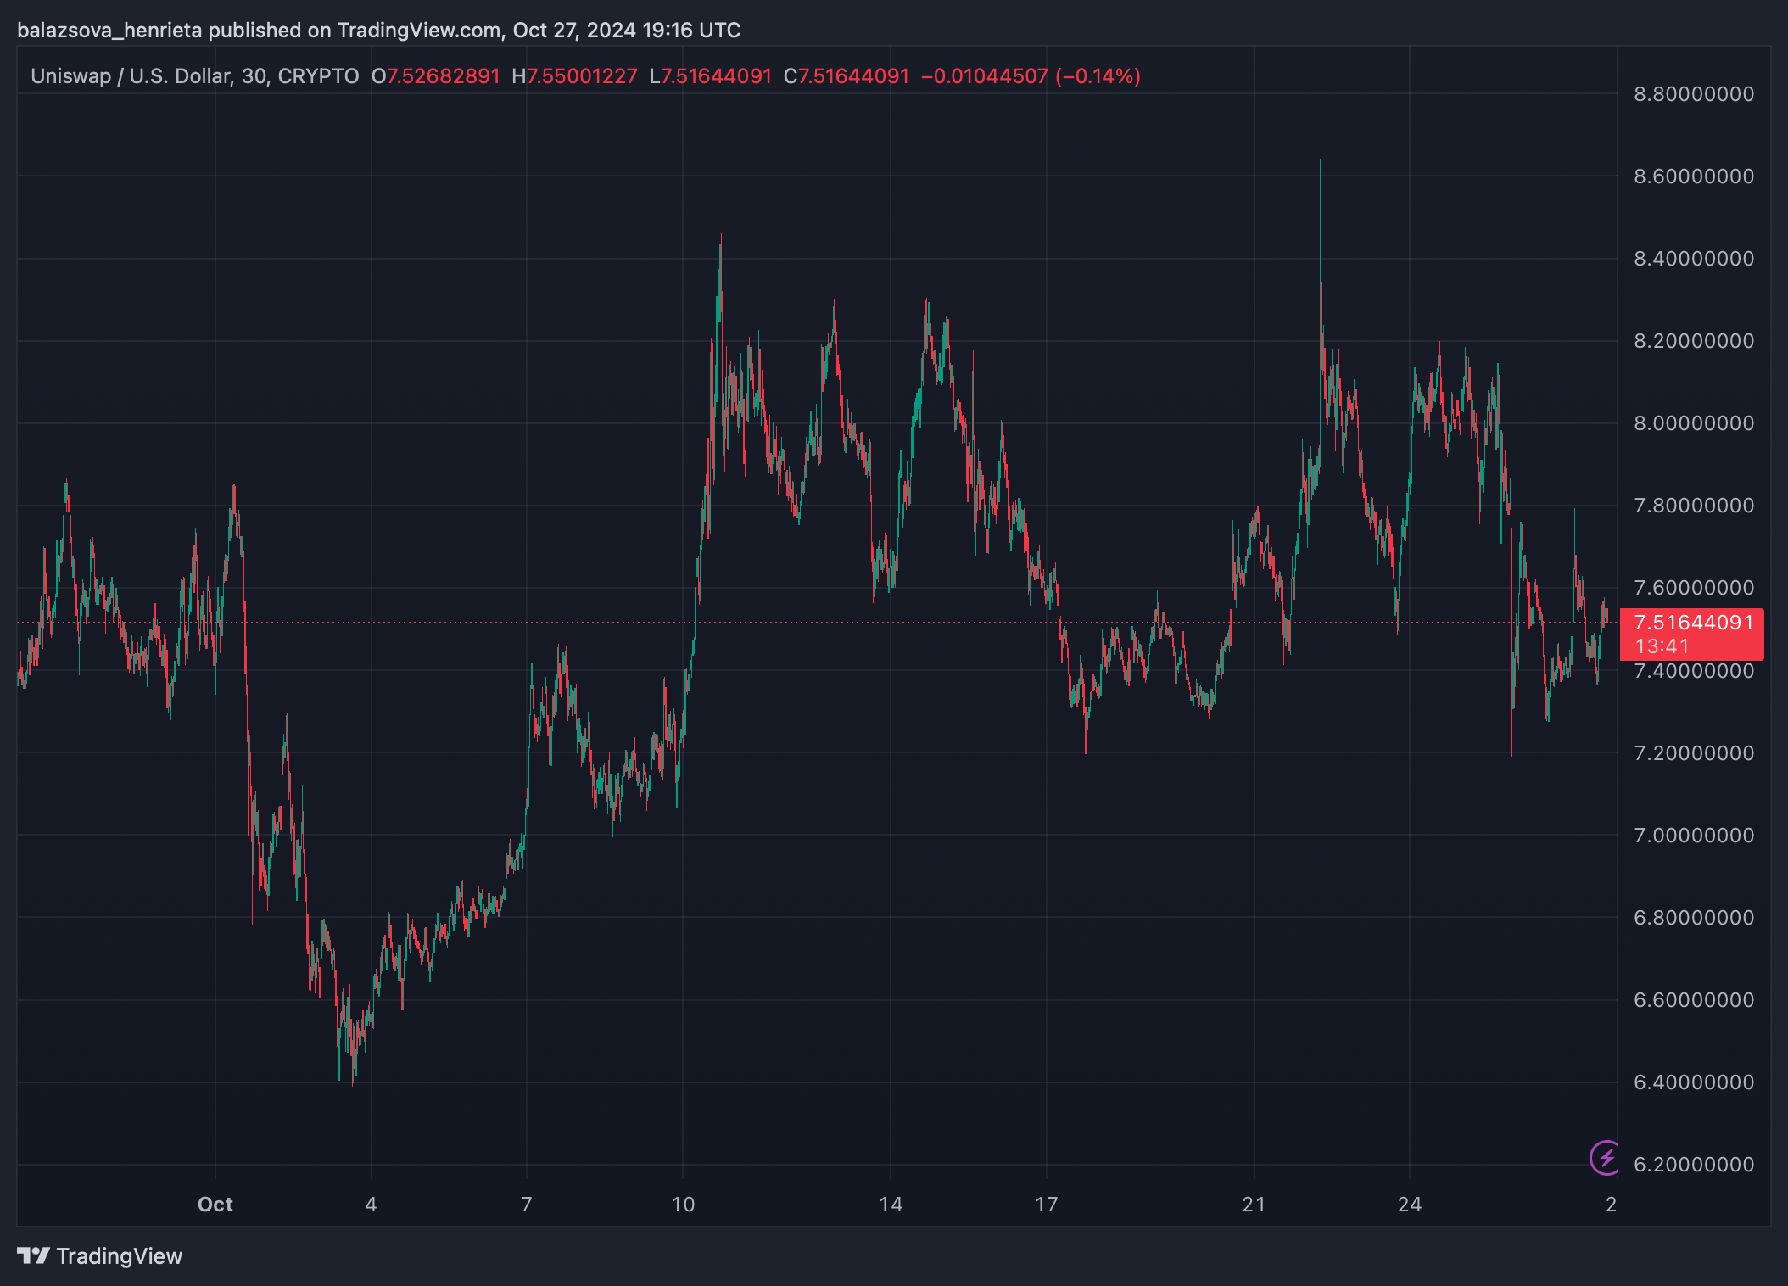Click the 13:41 candle countdown timer
This screenshot has width=1788, height=1286.
(x=1662, y=646)
